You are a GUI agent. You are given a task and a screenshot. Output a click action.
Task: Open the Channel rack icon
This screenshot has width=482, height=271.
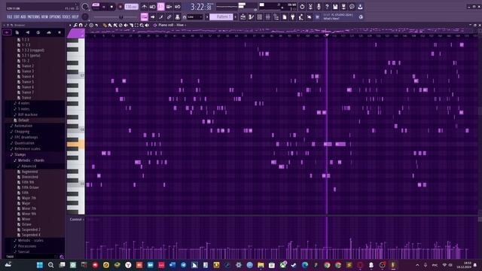[259, 17]
